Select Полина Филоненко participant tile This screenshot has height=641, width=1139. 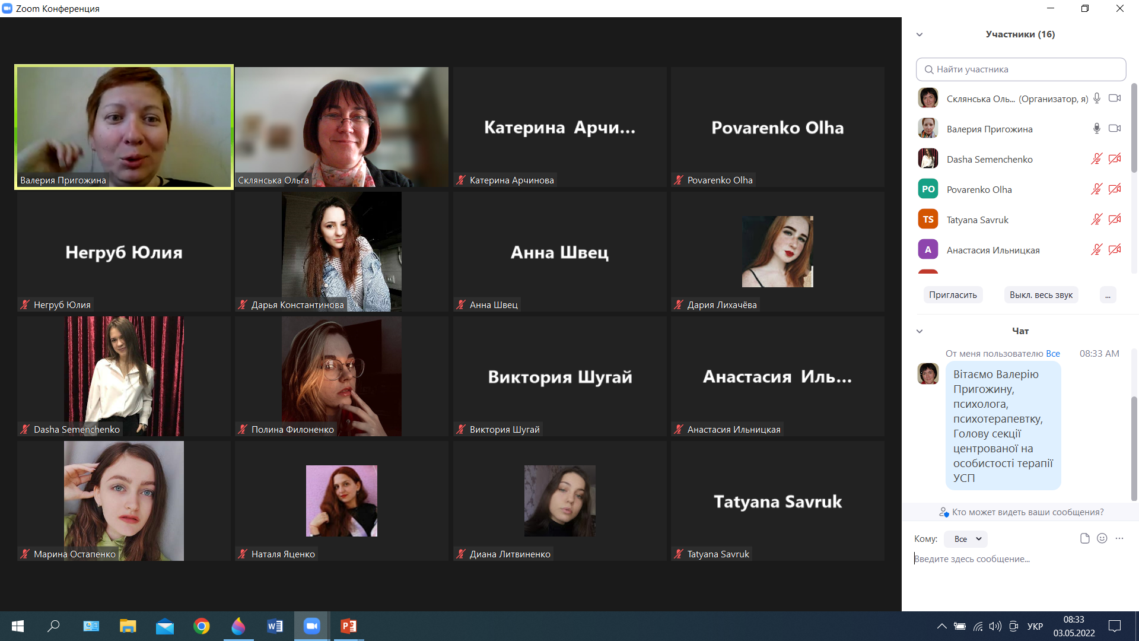(342, 376)
